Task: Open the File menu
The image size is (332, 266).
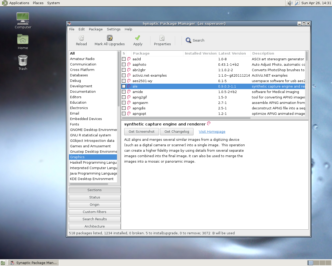Action: [x=72, y=29]
